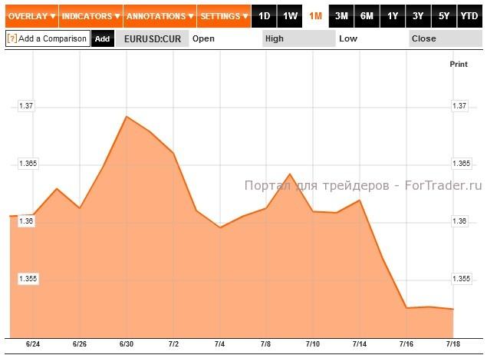Click the Add a Comparison input field
Screen dimensions: 487x355
tap(52, 38)
